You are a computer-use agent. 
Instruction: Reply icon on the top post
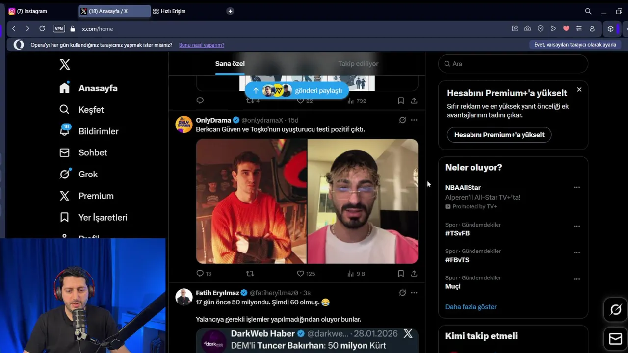click(x=200, y=101)
